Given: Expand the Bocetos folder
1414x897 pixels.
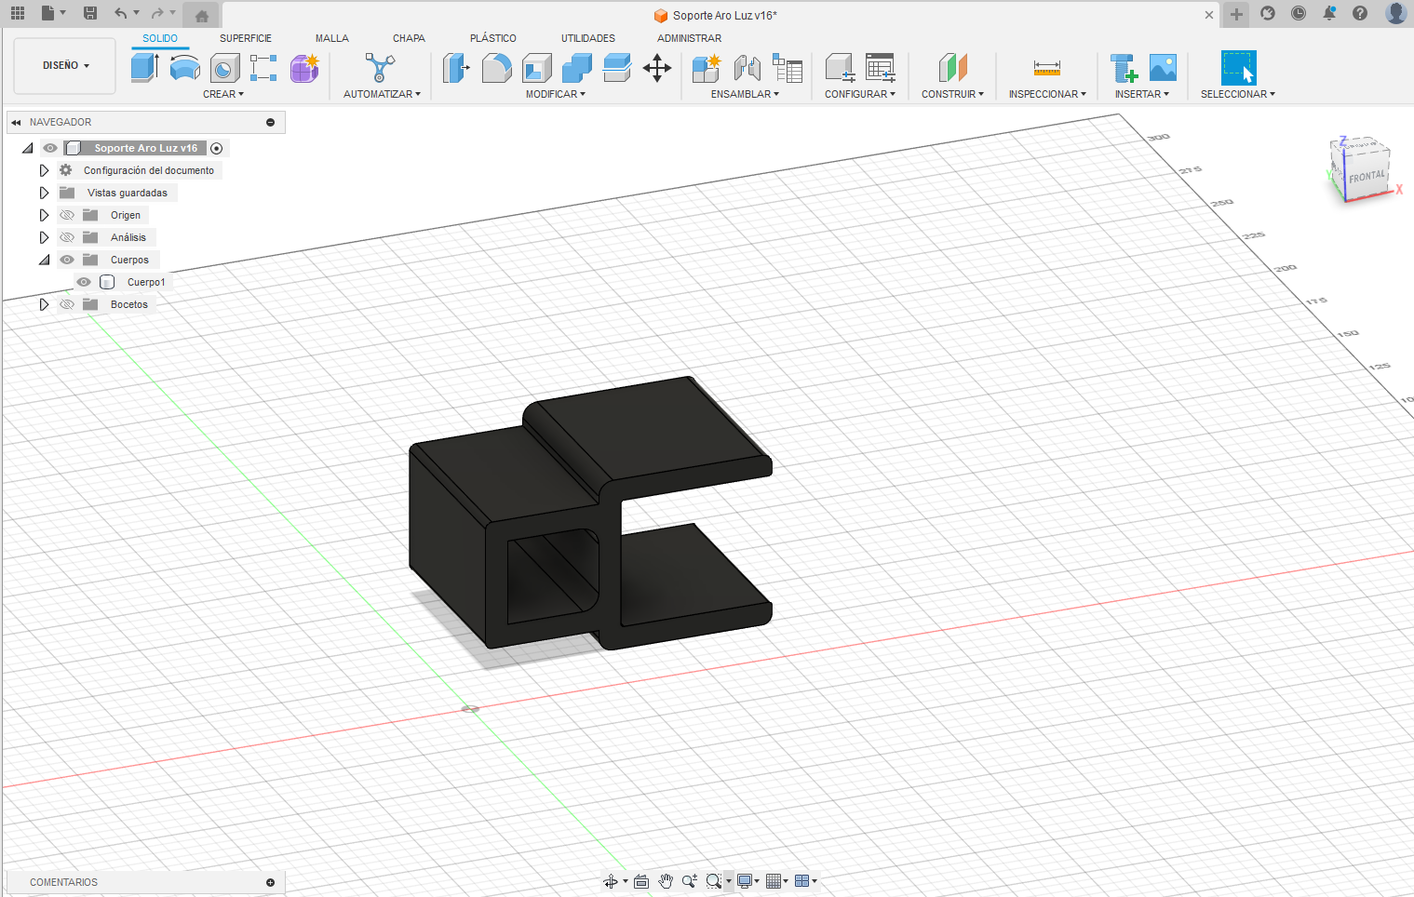Looking at the screenshot, I should click(44, 304).
